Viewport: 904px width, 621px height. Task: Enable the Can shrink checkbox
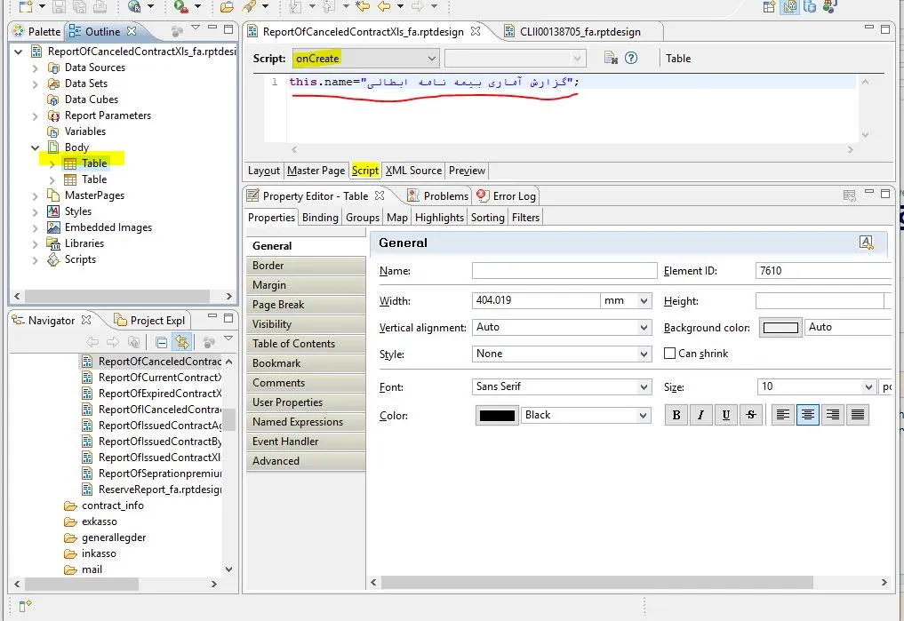point(669,353)
